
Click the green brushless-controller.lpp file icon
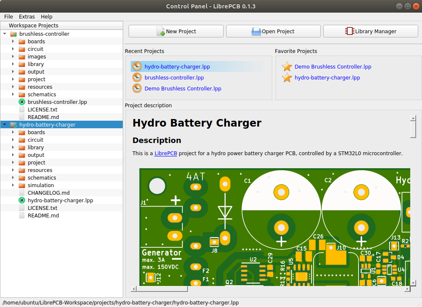pos(22,102)
